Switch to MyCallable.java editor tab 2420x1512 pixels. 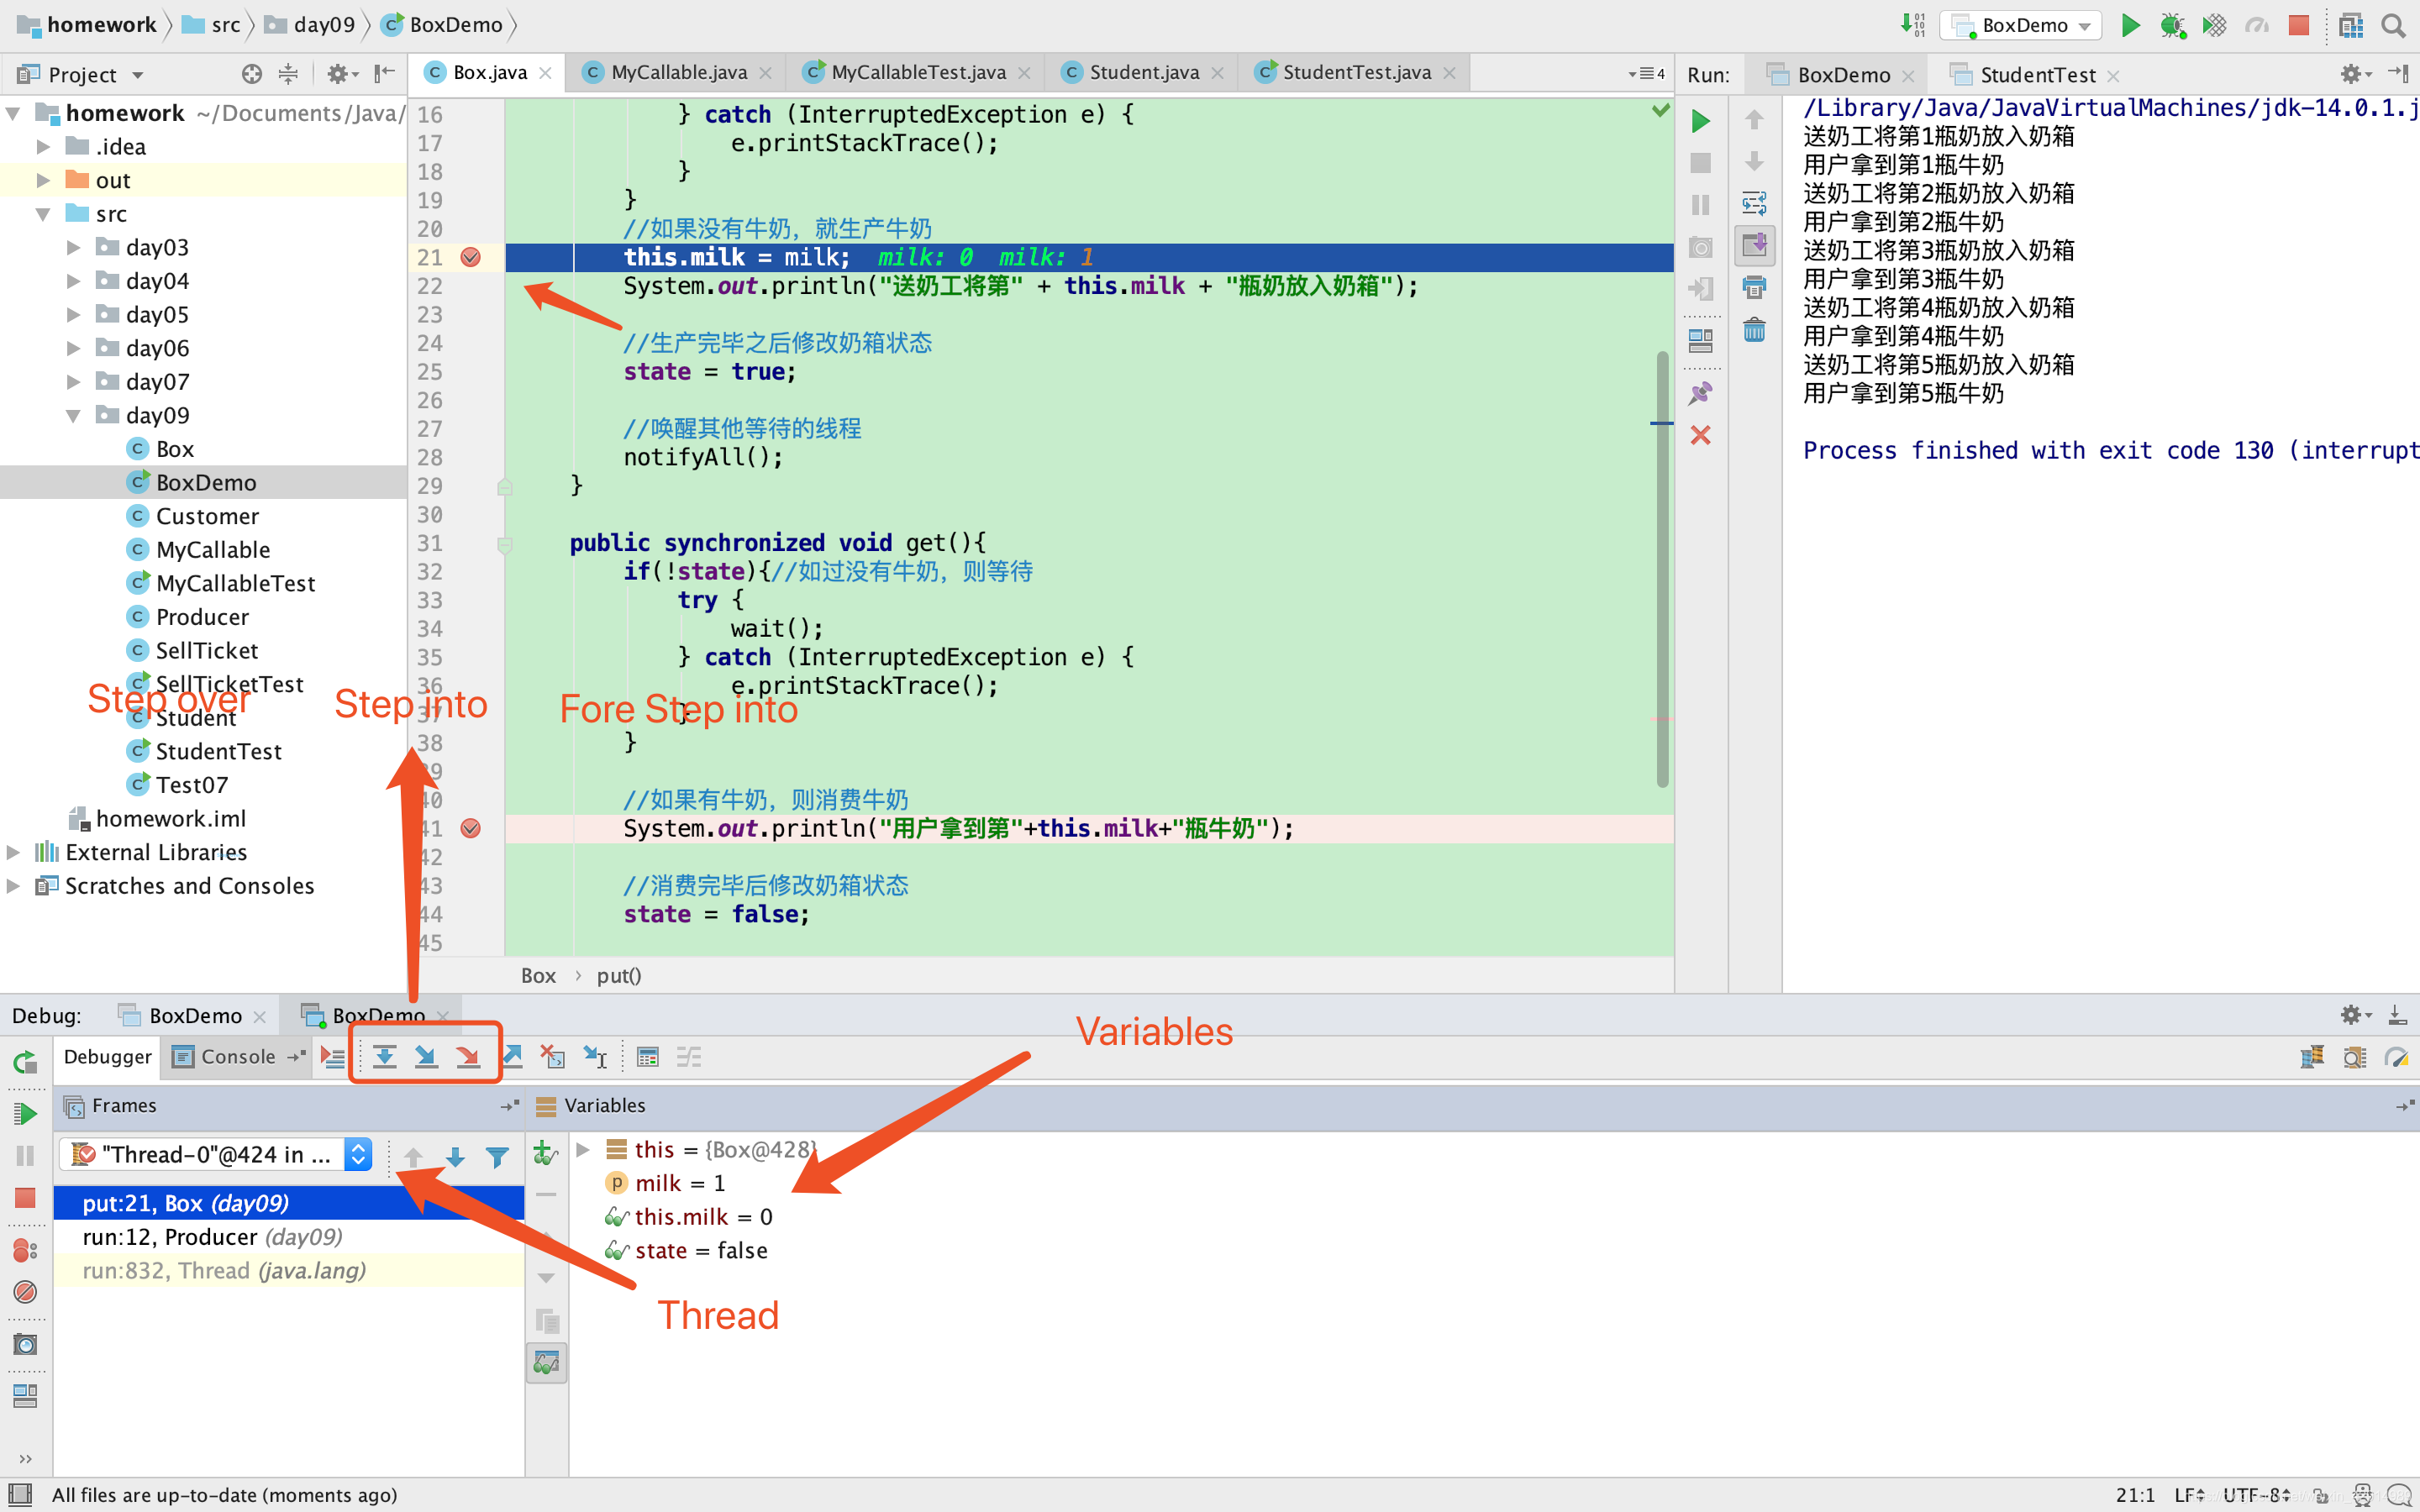677,72
